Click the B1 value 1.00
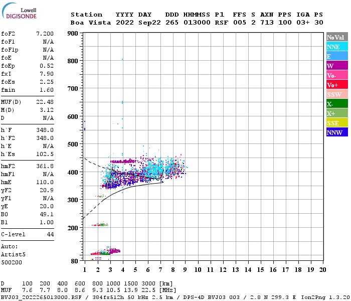The height and width of the screenshot is (301, 351). click(47, 222)
